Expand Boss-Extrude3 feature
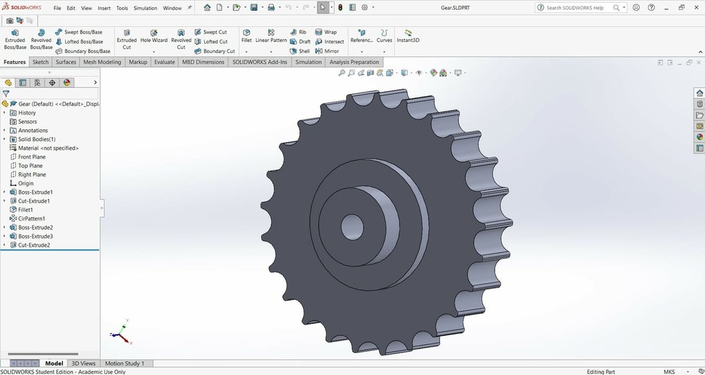Screen dimensions: 705x375 point(5,236)
